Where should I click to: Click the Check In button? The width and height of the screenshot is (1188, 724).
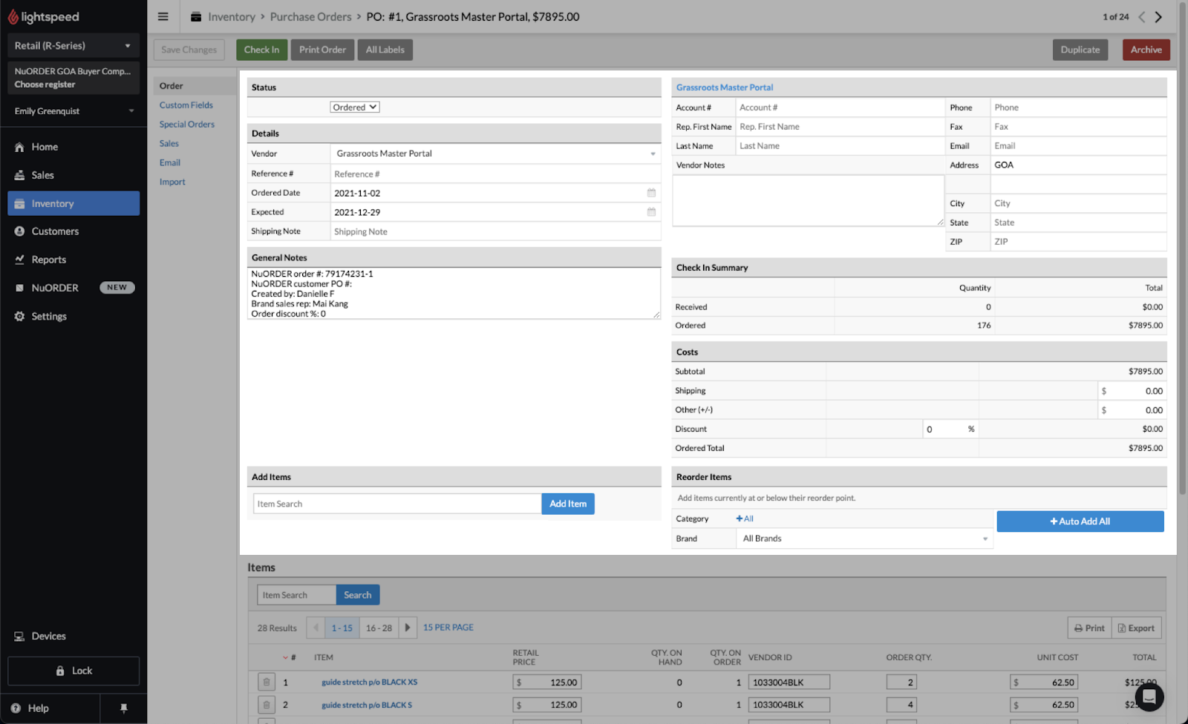click(261, 50)
